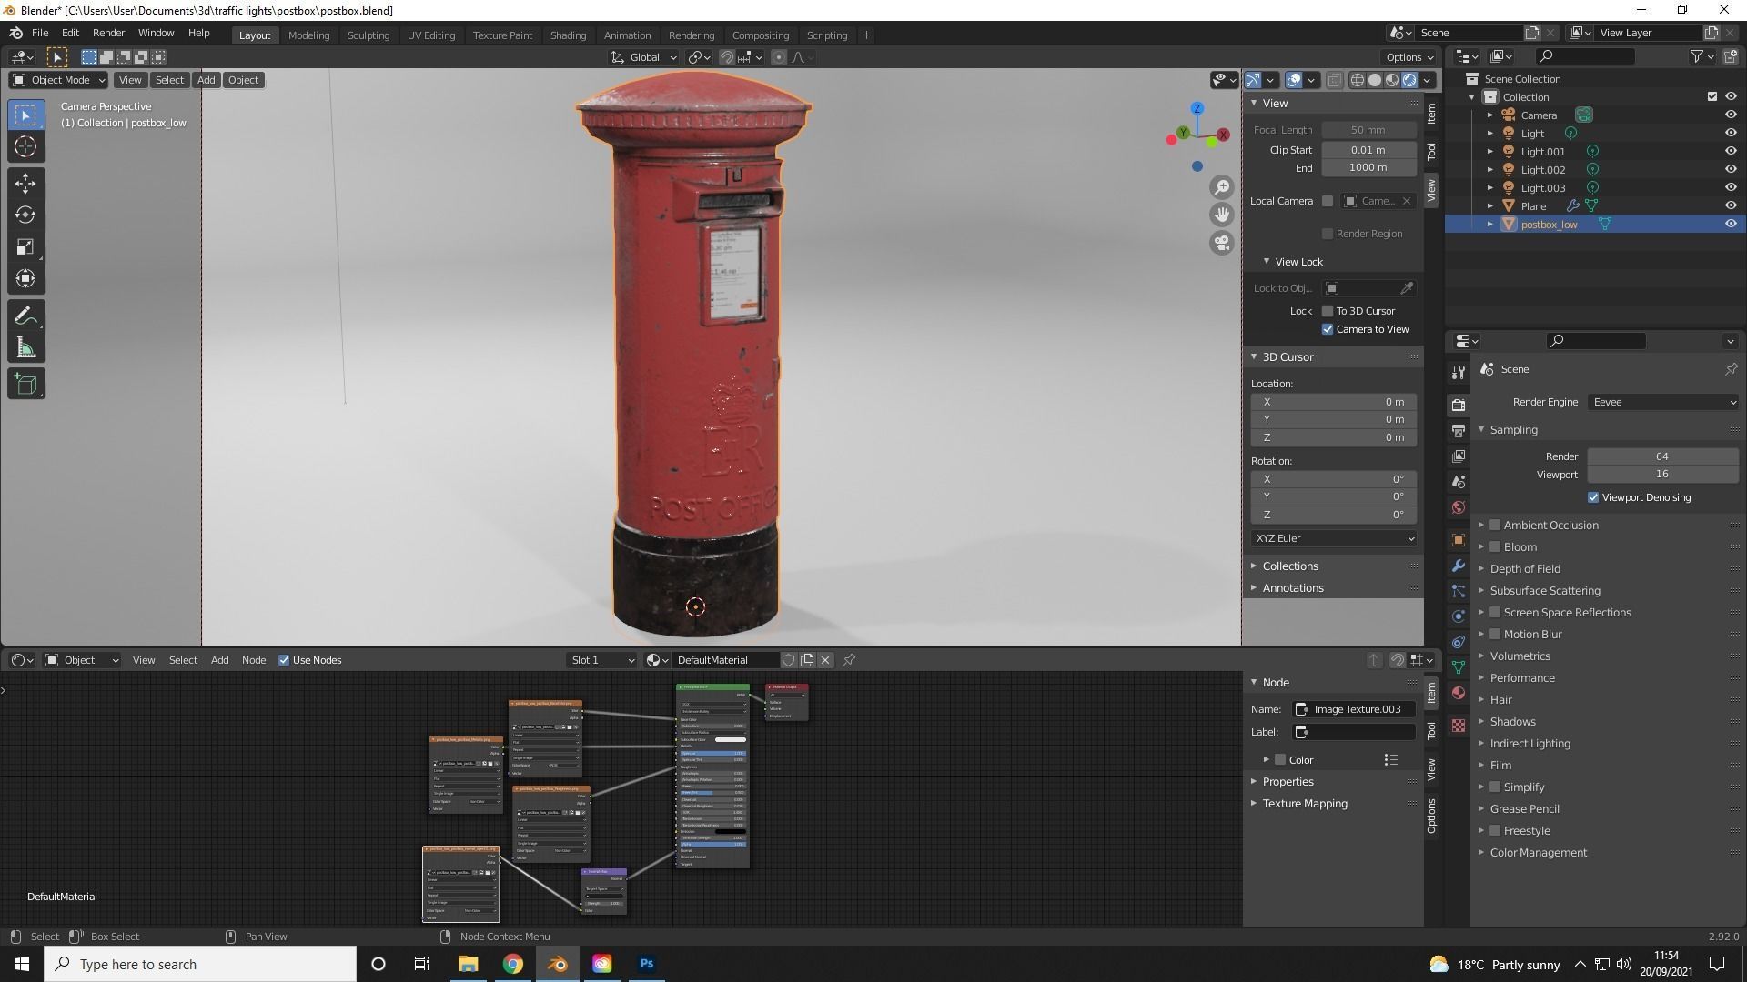Open the Output properties tab
Screen dimensions: 1747x982
coord(1459,431)
